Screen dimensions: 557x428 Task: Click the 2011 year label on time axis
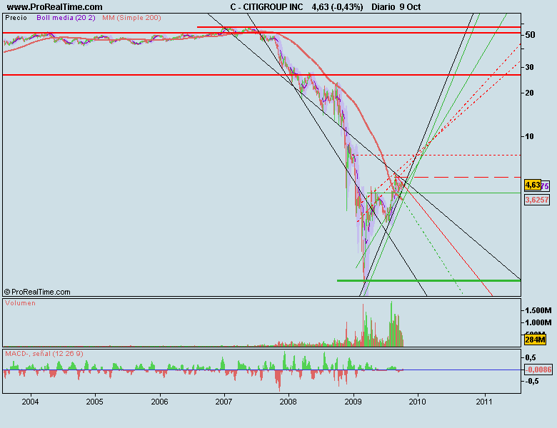tap(484, 402)
